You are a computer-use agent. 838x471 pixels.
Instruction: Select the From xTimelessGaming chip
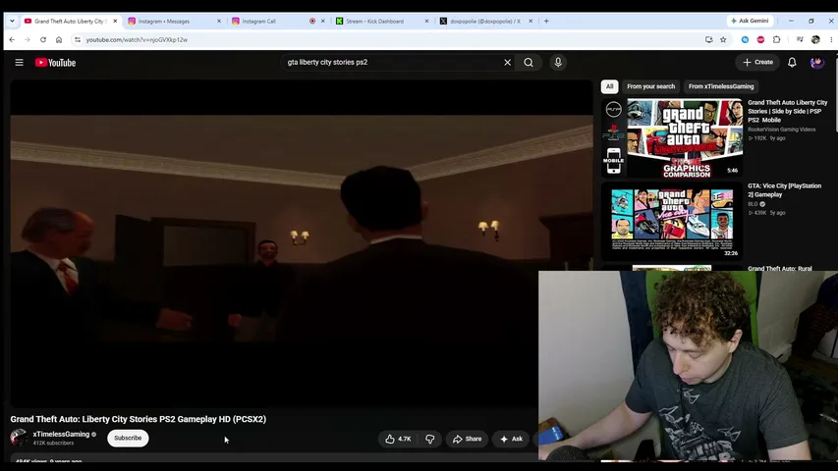[721, 86]
